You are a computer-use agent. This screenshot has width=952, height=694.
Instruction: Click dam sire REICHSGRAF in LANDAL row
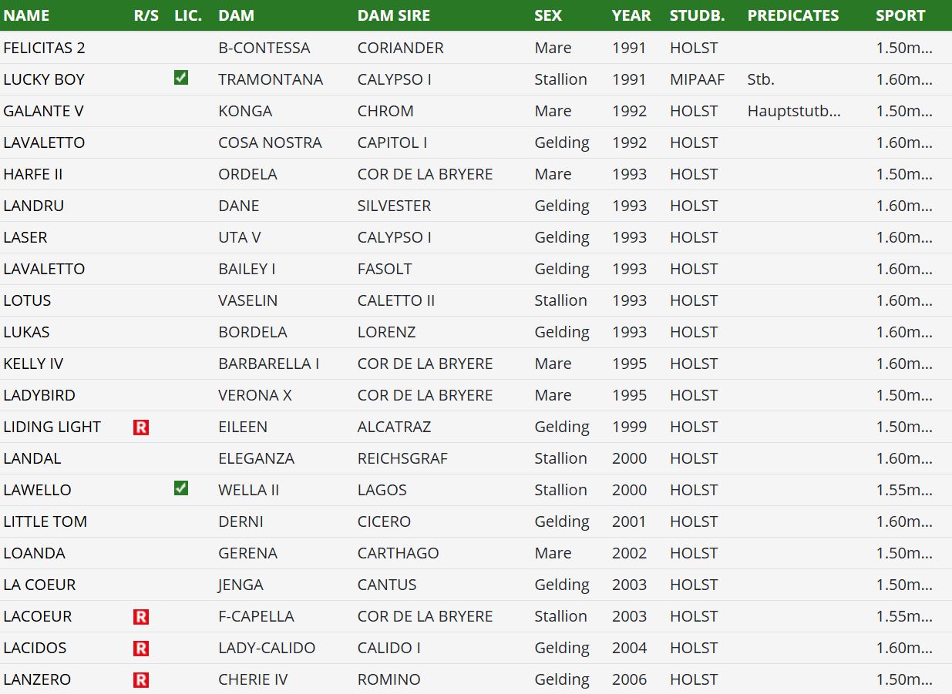point(402,458)
